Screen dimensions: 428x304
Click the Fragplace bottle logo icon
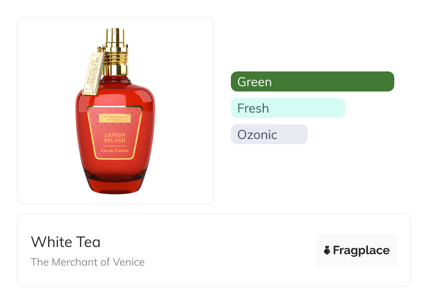[327, 250]
